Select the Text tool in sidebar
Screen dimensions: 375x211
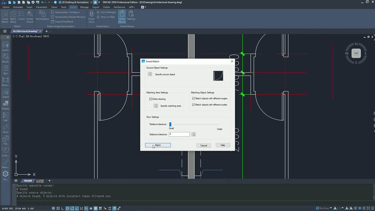point(5,69)
